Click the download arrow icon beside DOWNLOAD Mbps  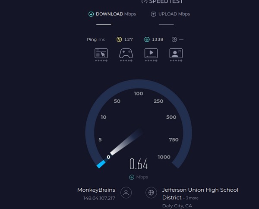tap(91, 14)
